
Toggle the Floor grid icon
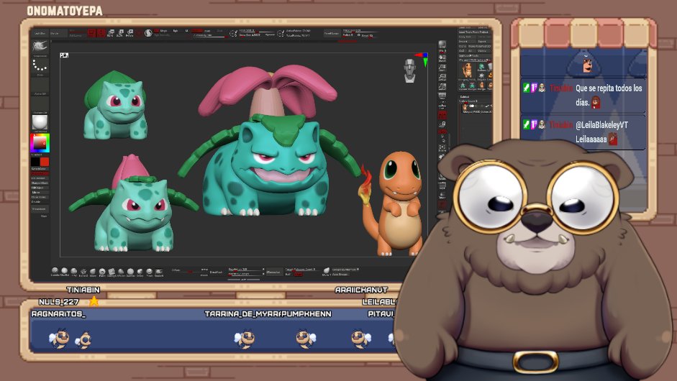click(442, 106)
